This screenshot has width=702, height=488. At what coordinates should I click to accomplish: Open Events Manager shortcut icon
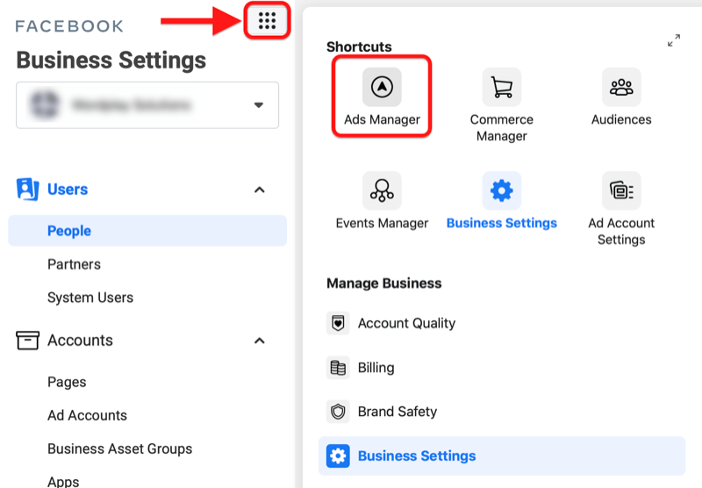(382, 190)
